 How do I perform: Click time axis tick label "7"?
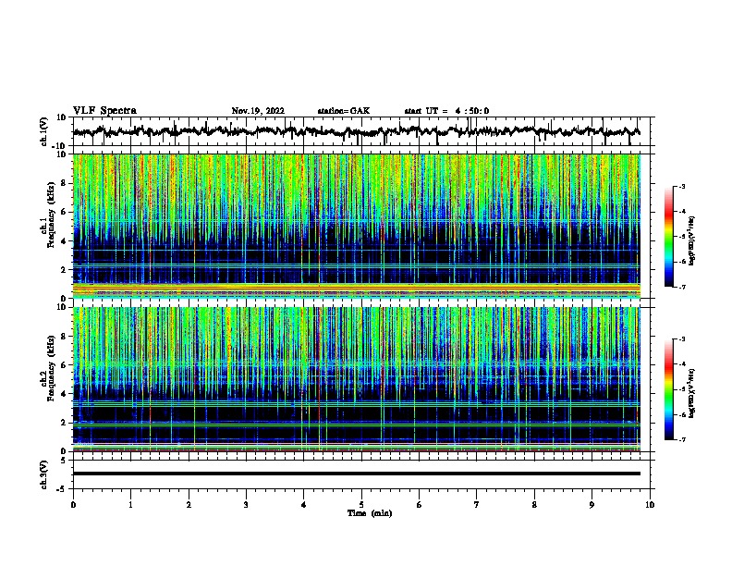[x=477, y=505]
